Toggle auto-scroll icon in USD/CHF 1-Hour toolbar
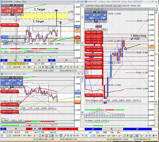 pos(40,136)
